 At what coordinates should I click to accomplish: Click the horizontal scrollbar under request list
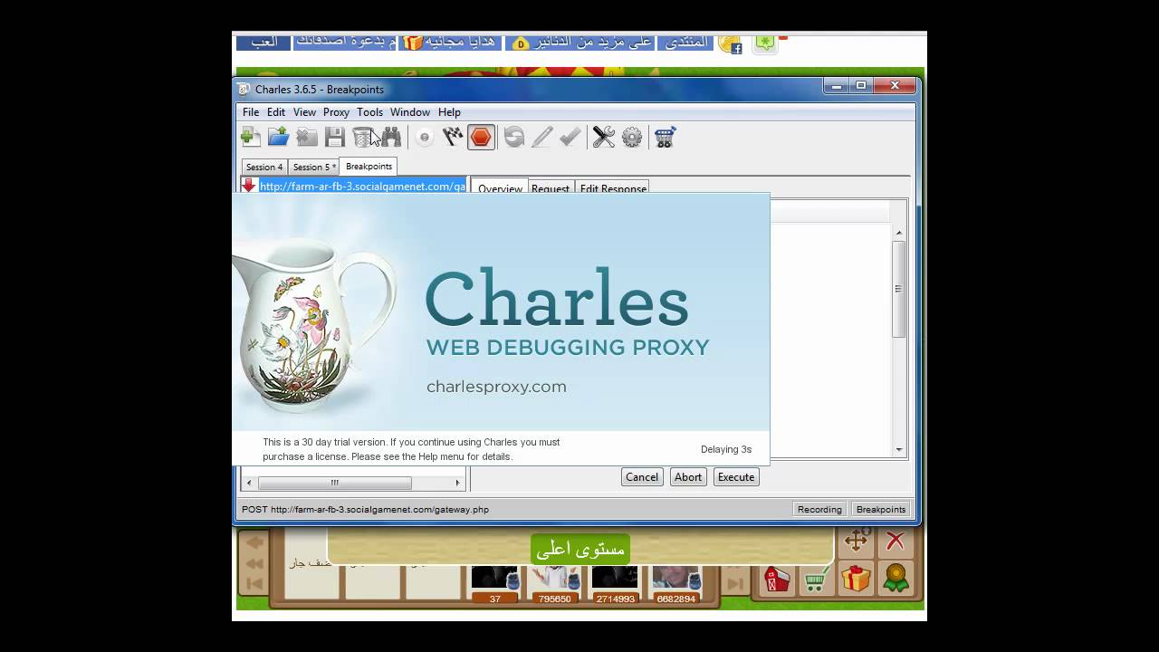(335, 483)
